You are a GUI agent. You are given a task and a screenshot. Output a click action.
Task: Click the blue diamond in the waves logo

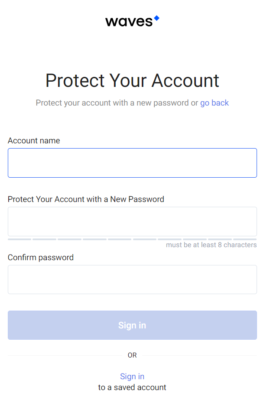[156, 18]
